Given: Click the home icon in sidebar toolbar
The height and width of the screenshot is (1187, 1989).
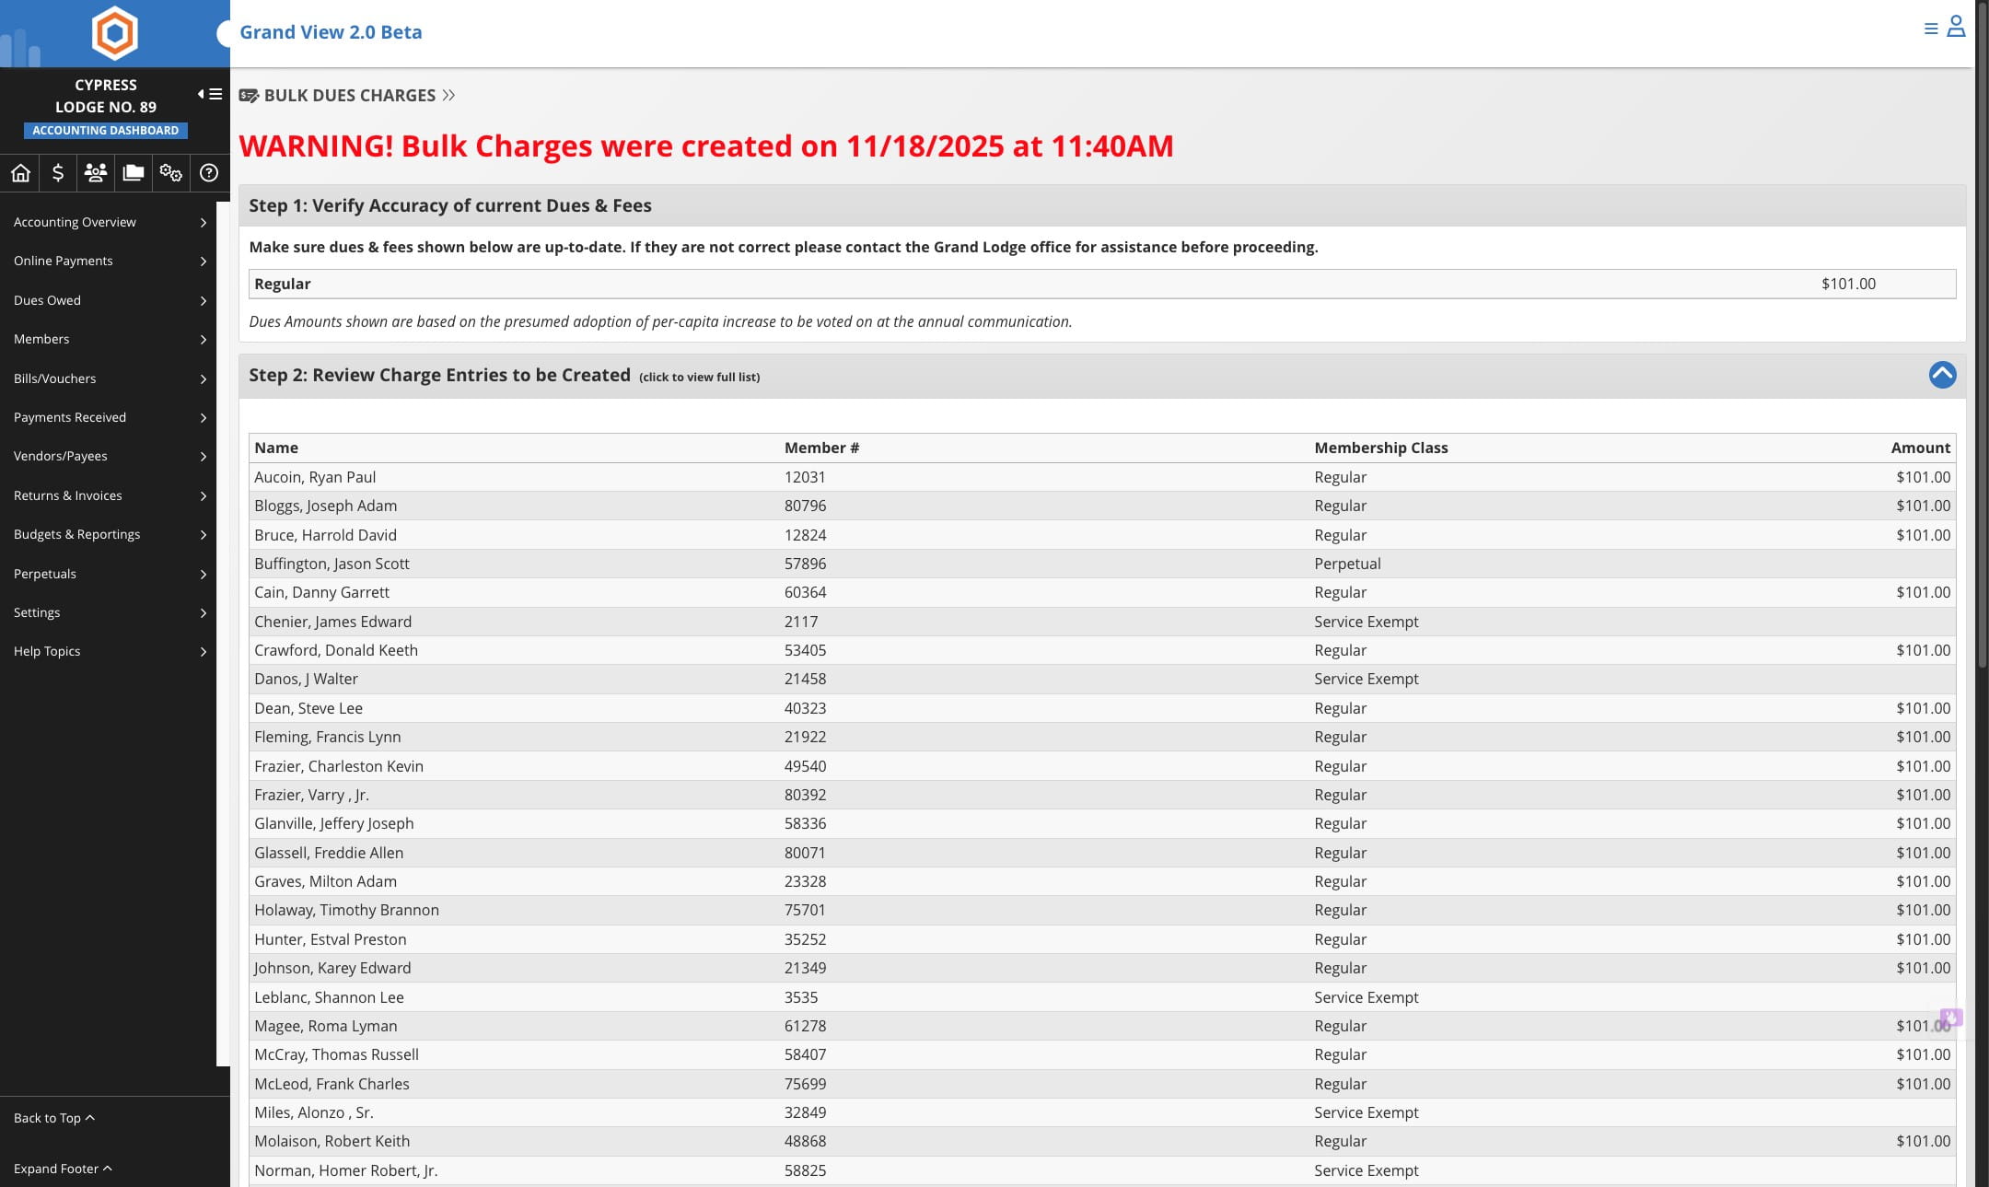Looking at the screenshot, I should tap(20, 173).
